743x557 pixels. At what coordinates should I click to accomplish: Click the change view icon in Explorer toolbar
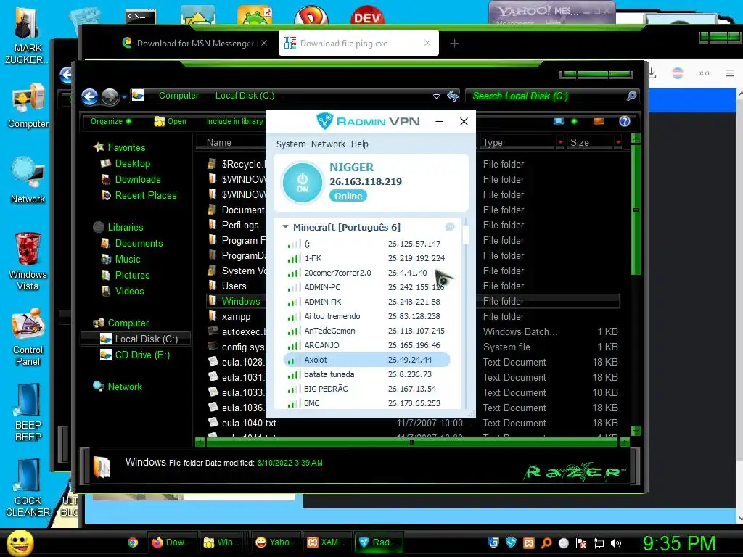tap(559, 121)
